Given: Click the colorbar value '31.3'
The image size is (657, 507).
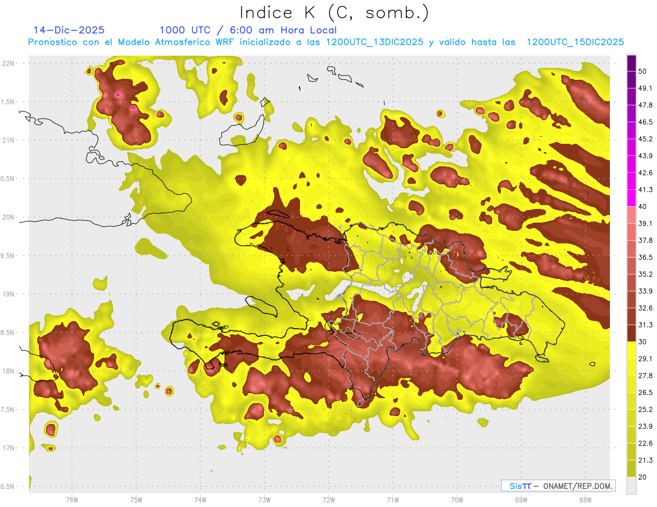Looking at the screenshot, I should (x=646, y=325).
